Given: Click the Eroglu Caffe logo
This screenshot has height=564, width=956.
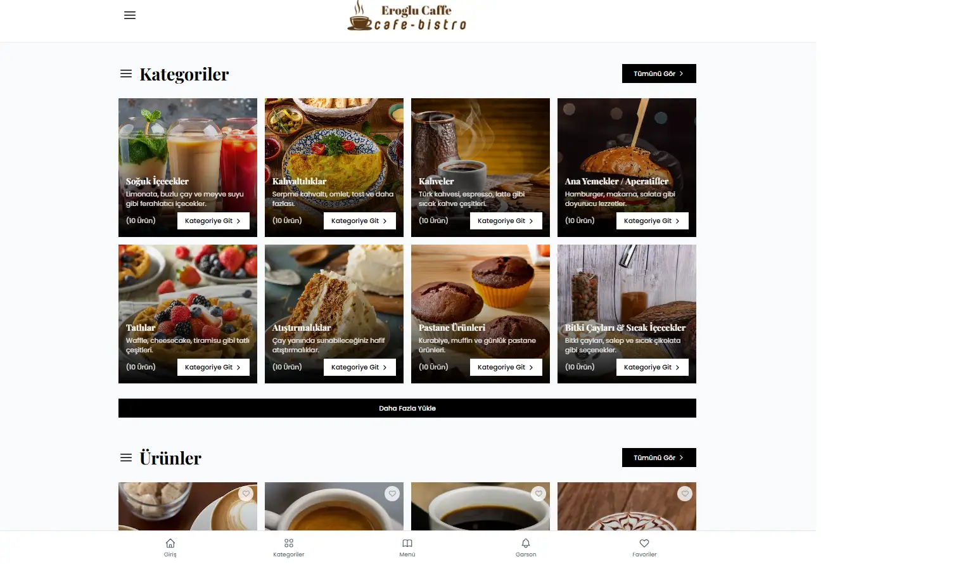Looking at the screenshot, I should [407, 16].
